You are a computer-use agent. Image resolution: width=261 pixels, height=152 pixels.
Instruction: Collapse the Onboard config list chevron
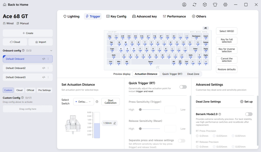[51, 50]
